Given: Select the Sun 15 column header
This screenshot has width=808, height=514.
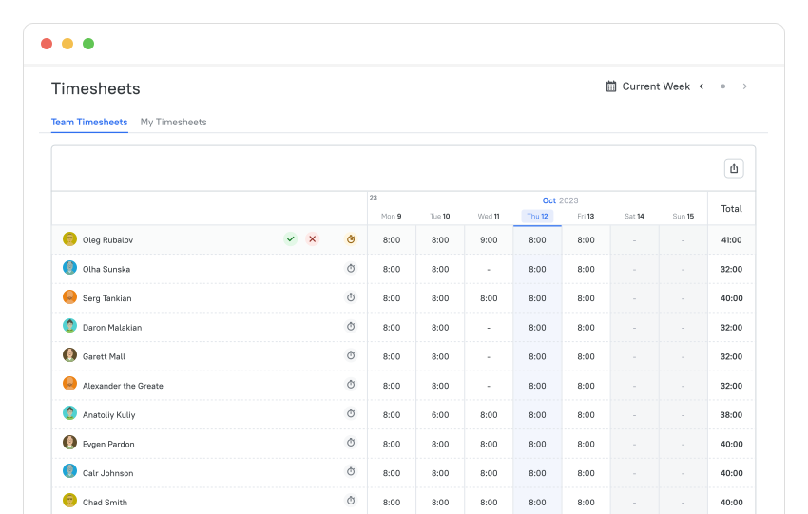Looking at the screenshot, I should (683, 217).
